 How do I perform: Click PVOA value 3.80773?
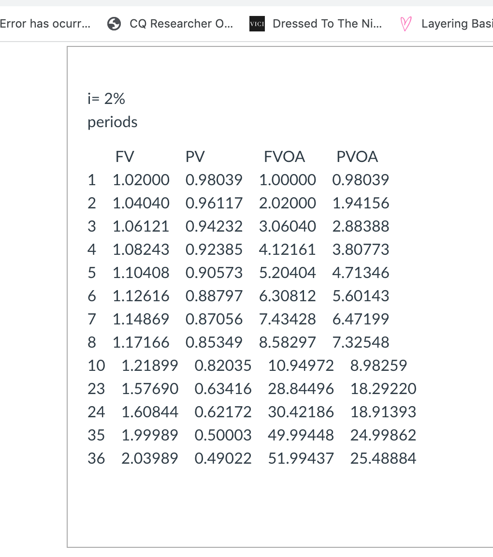click(x=361, y=249)
